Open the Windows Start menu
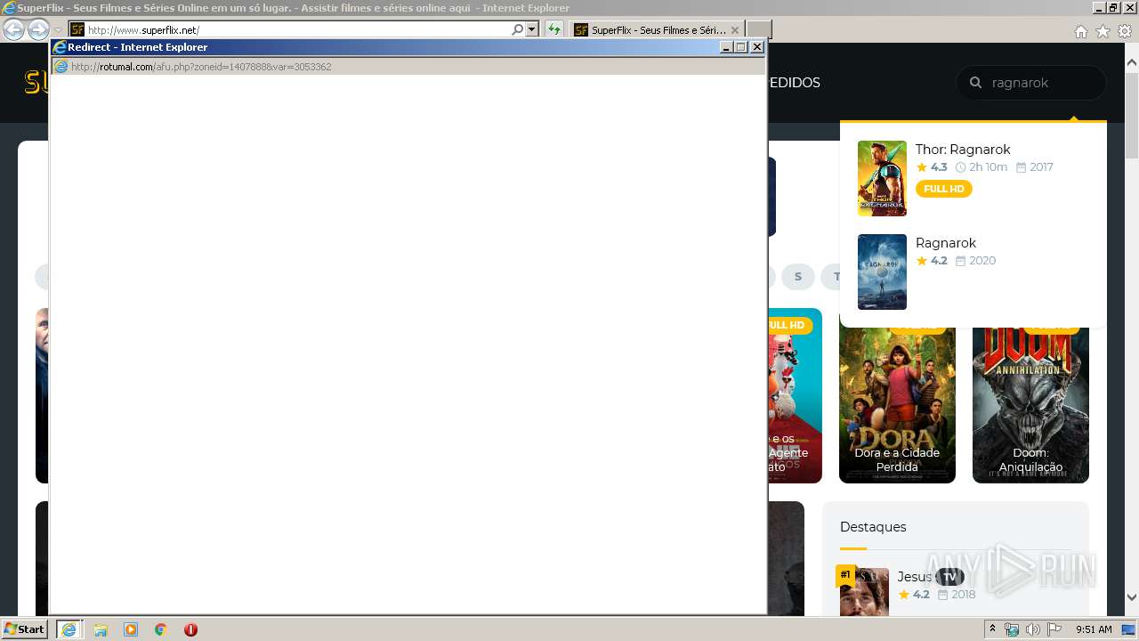 pyautogui.click(x=24, y=629)
